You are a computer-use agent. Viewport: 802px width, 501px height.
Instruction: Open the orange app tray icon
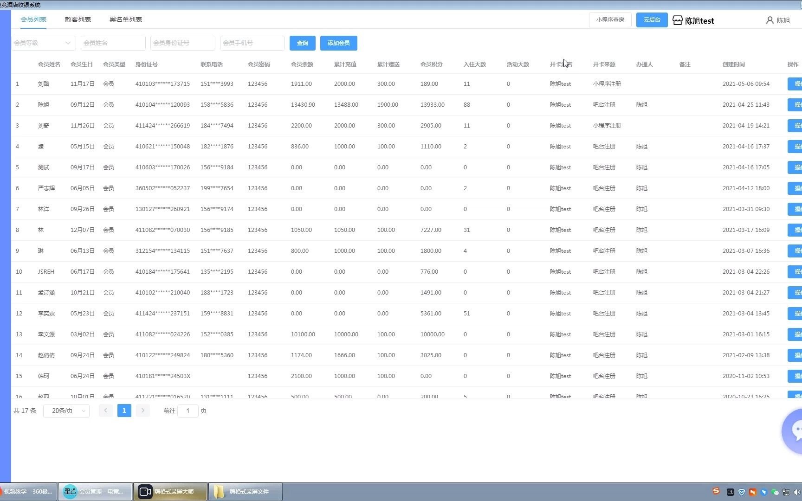(753, 492)
